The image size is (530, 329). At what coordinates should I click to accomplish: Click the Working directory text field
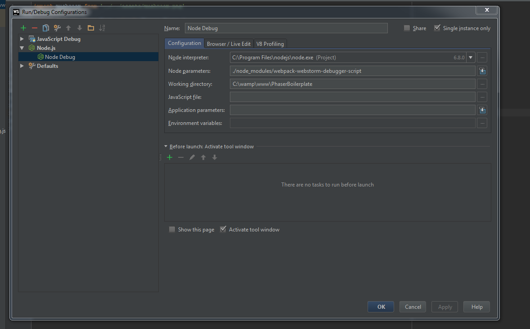click(x=353, y=84)
